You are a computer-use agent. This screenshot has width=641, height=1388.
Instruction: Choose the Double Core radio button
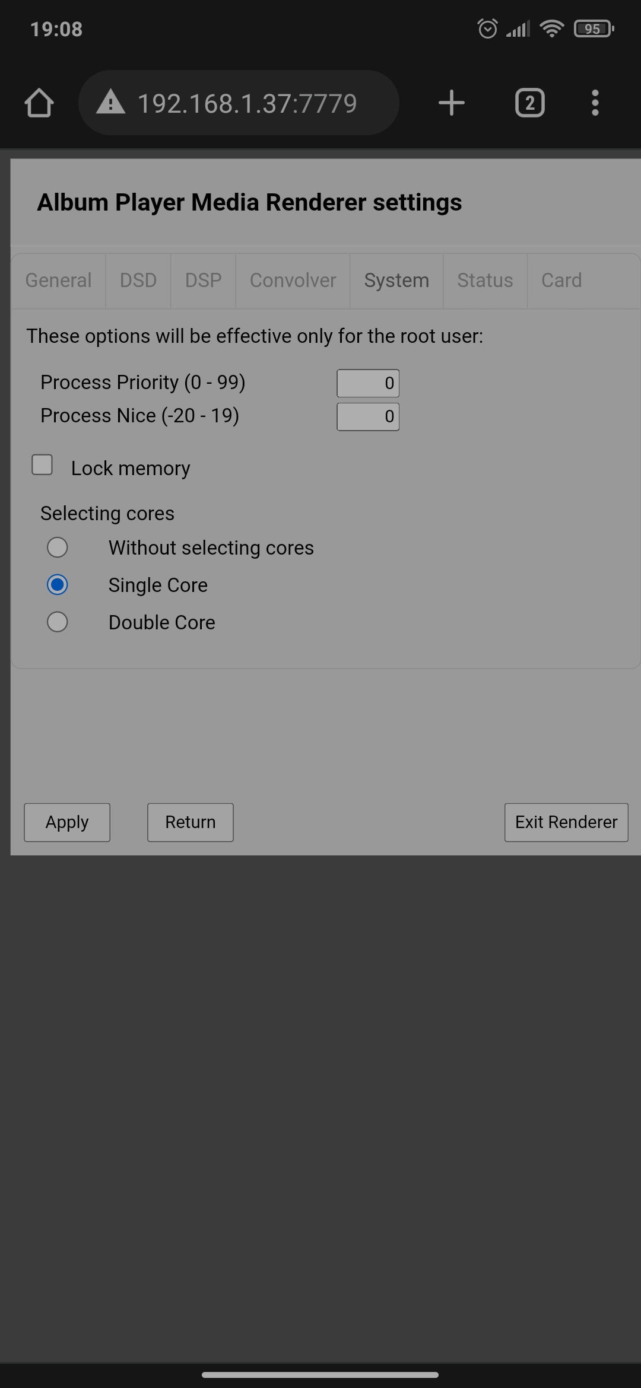57,622
